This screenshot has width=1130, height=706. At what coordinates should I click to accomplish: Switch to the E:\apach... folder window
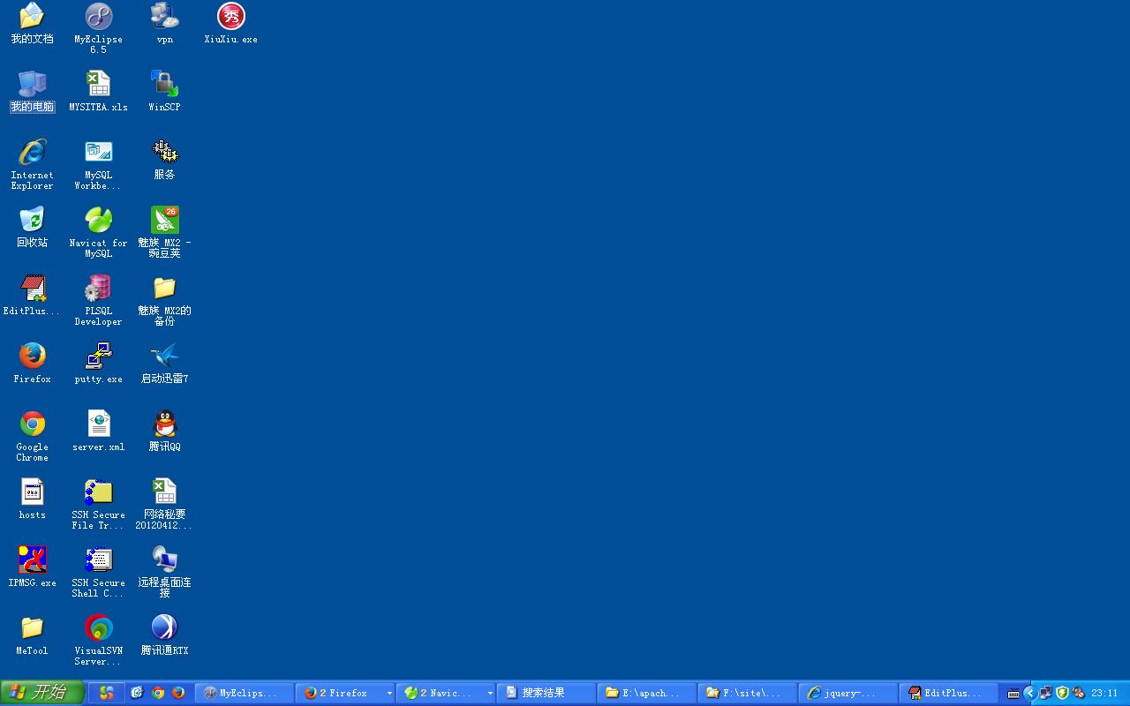(x=646, y=693)
